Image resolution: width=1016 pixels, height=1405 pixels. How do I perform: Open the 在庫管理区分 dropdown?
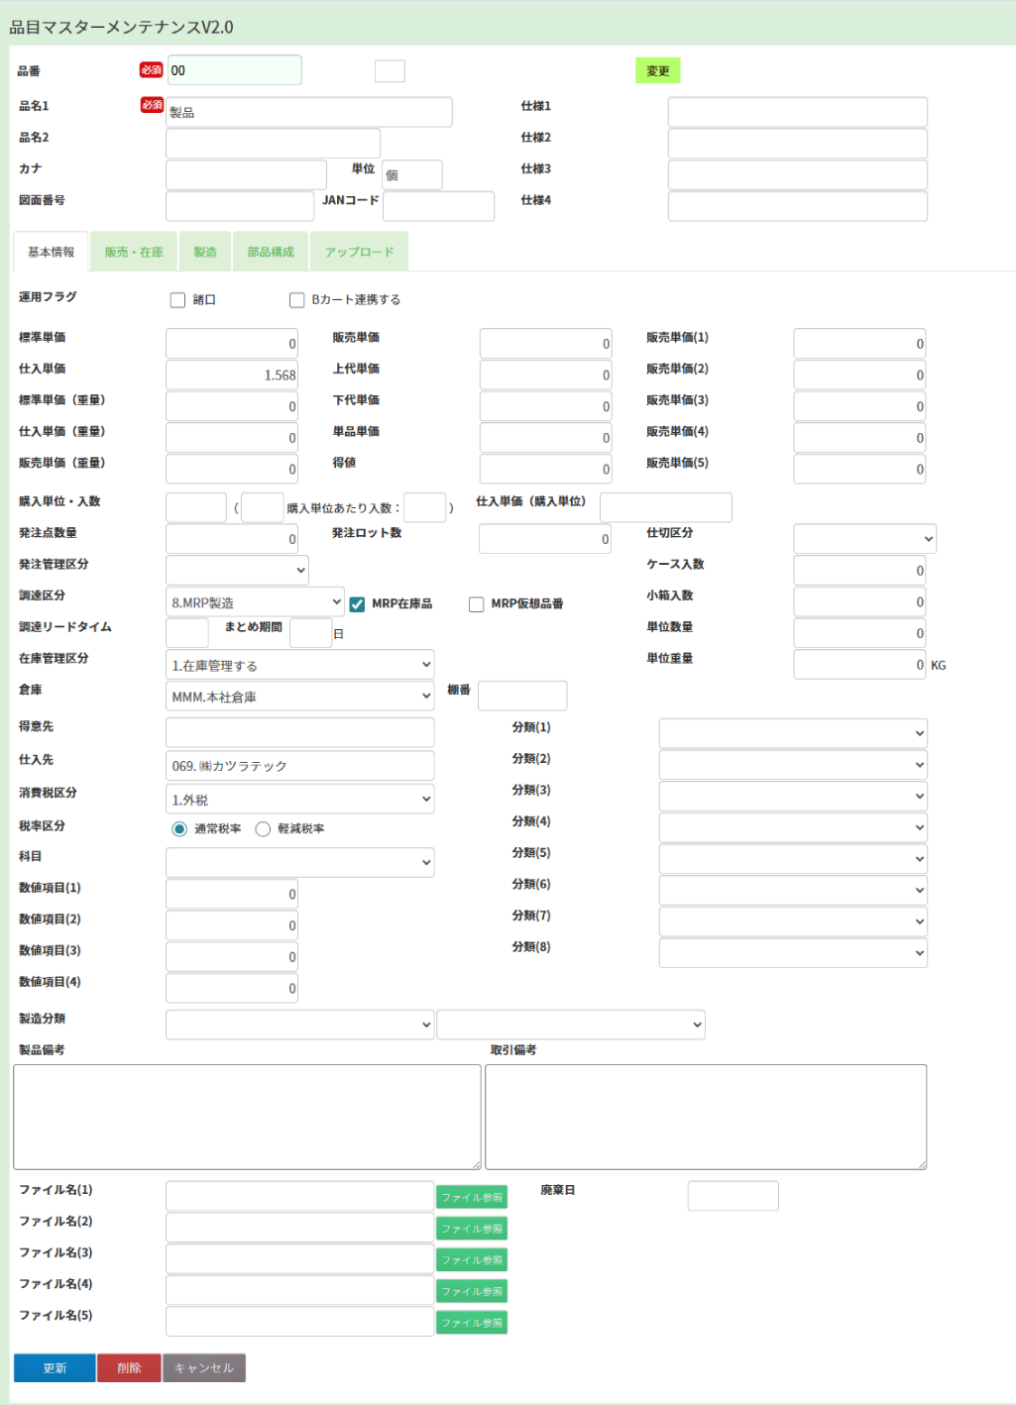pyautogui.click(x=300, y=665)
